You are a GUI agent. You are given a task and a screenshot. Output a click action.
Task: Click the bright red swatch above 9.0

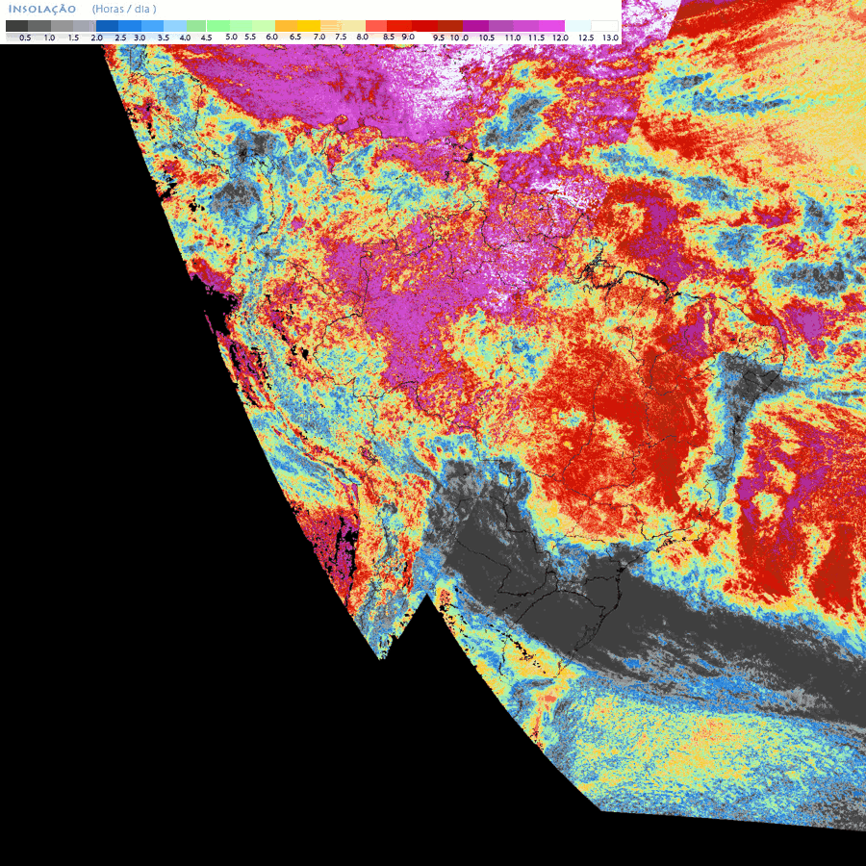point(398,26)
